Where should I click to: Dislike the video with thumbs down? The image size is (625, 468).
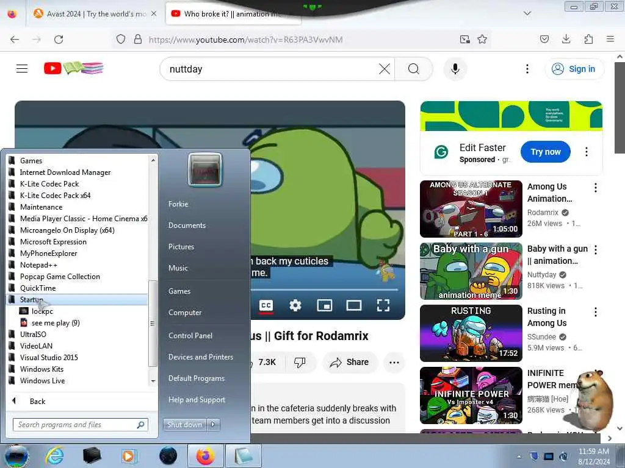[299, 362]
